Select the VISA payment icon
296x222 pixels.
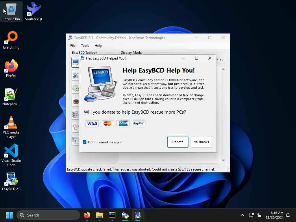pyautogui.click(x=92, y=123)
